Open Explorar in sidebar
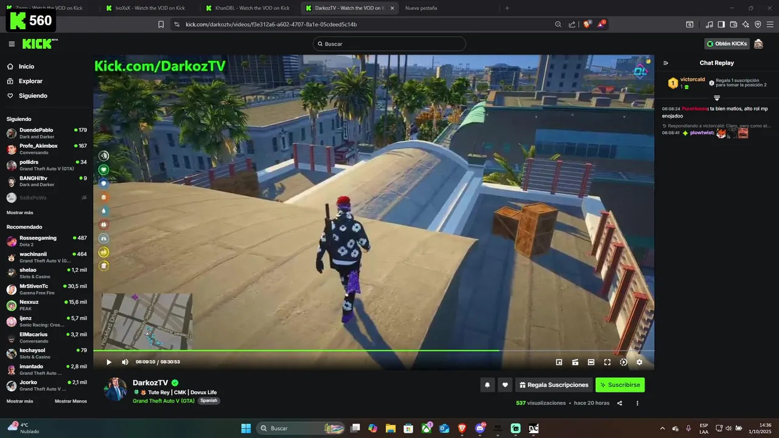 (30, 81)
